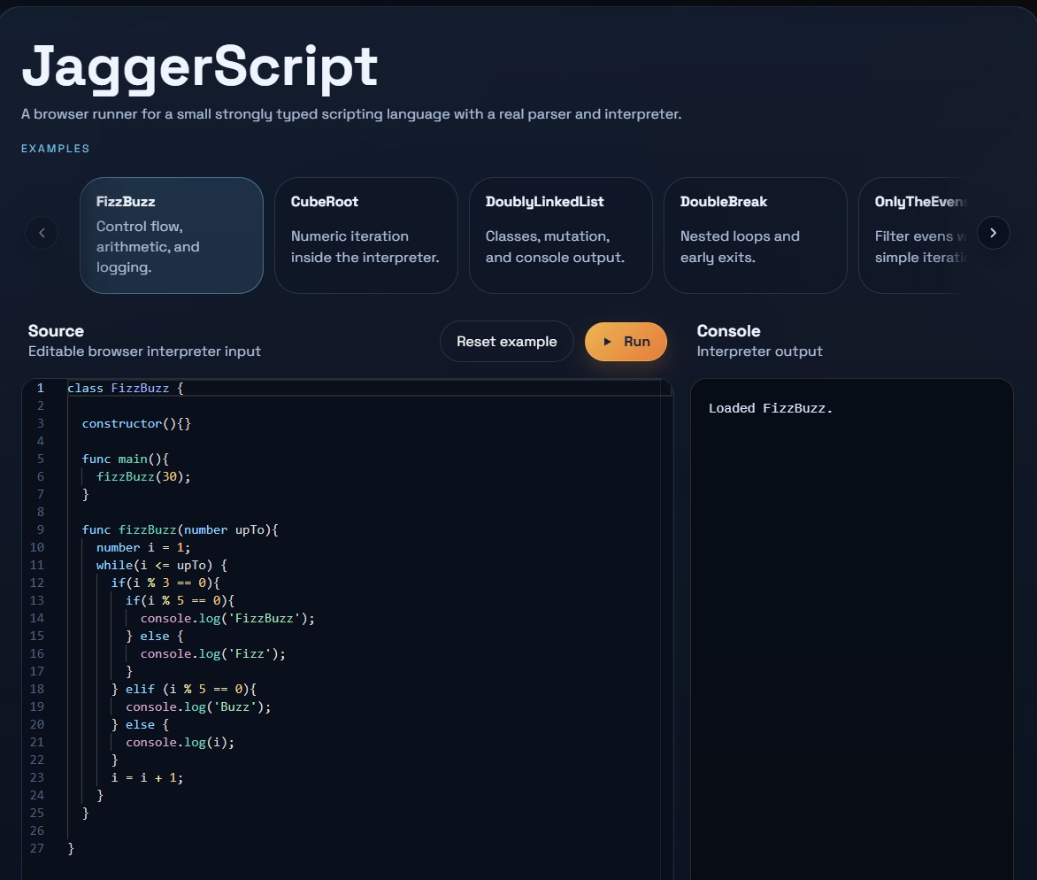Click the EXAMPLES section label
Image resolution: width=1037 pixels, height=880 pixels.
point(55,149)
